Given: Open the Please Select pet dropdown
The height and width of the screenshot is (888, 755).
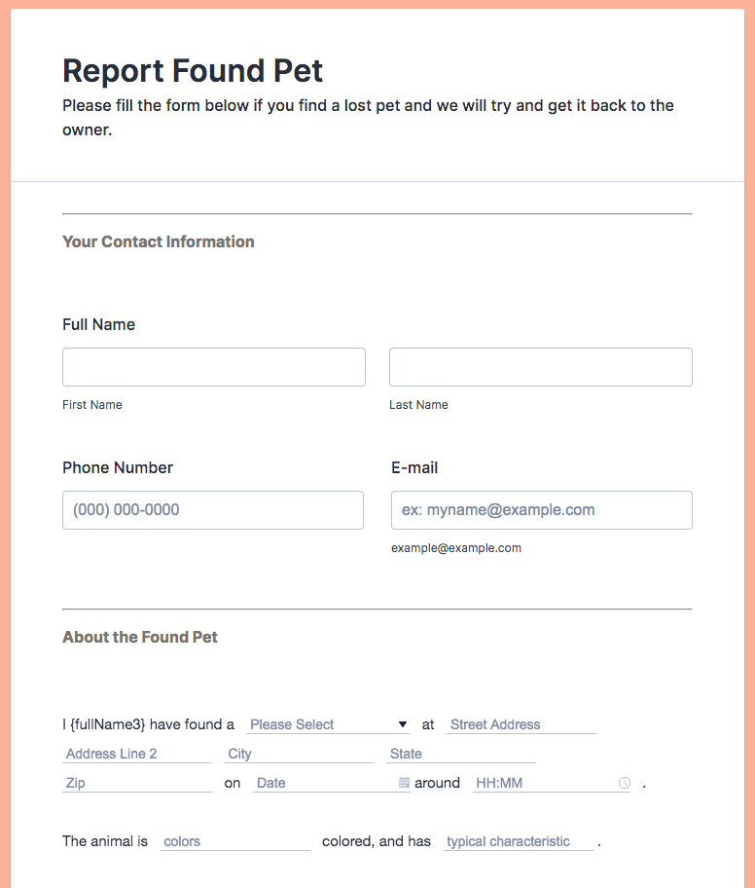Looking at the screenshot, I should point(329,724).
